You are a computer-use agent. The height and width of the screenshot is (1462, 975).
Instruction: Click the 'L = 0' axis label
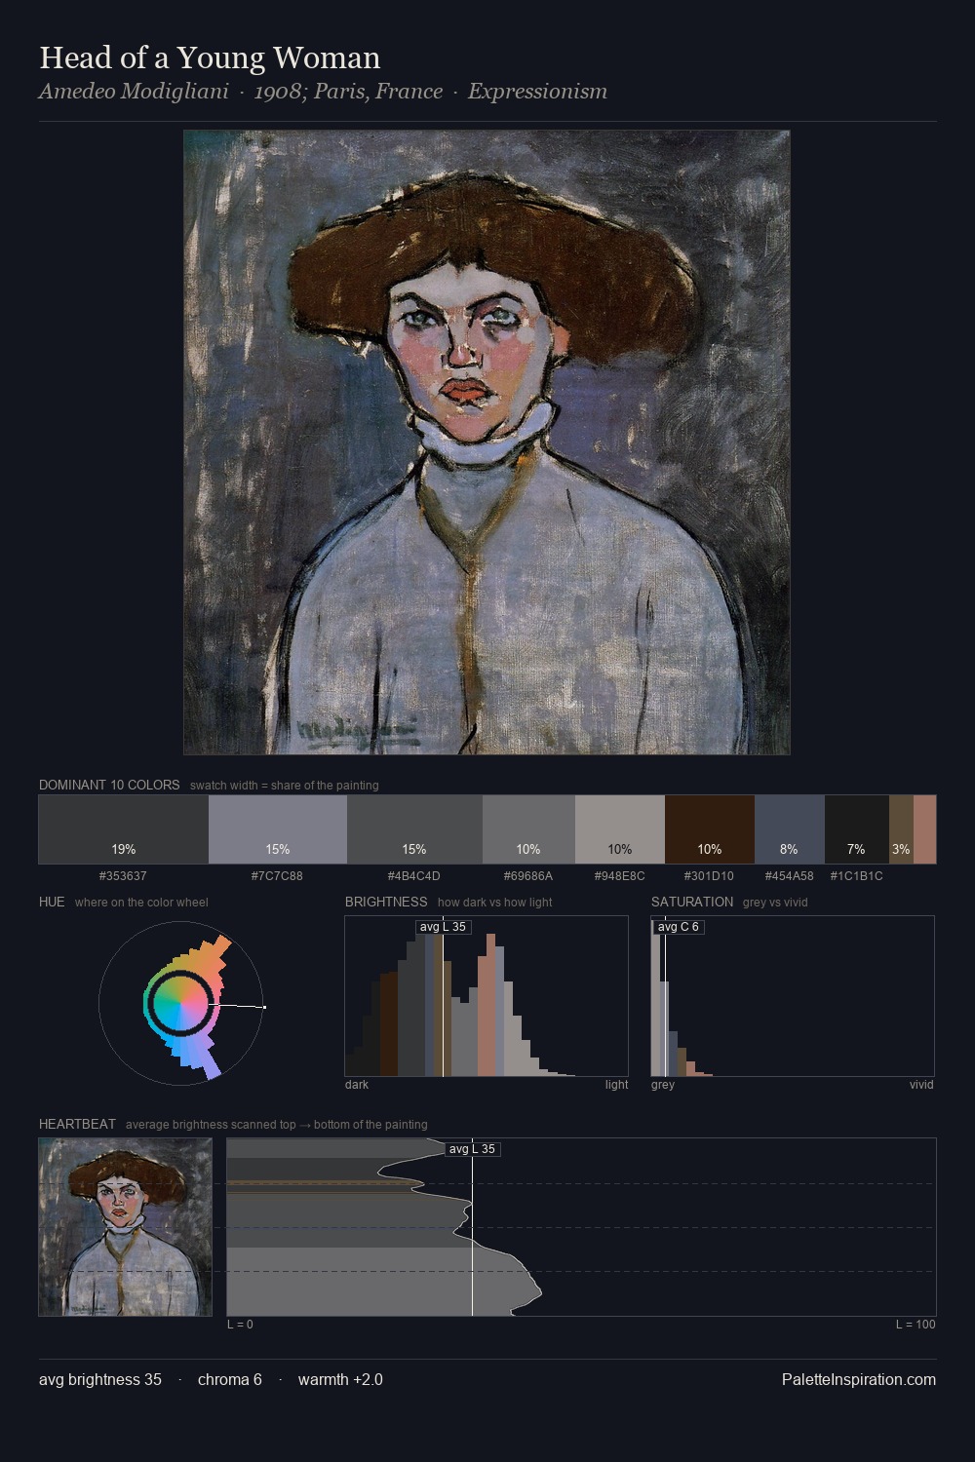point(240,1325)
